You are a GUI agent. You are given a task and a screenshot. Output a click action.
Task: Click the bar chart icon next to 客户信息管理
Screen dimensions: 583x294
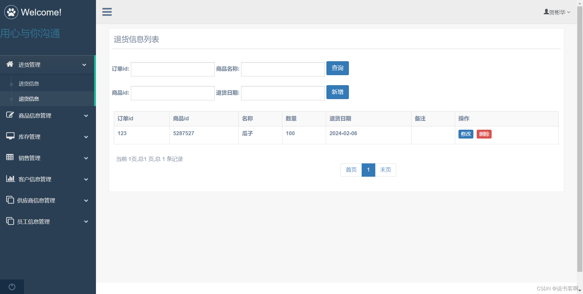[10, 179]
